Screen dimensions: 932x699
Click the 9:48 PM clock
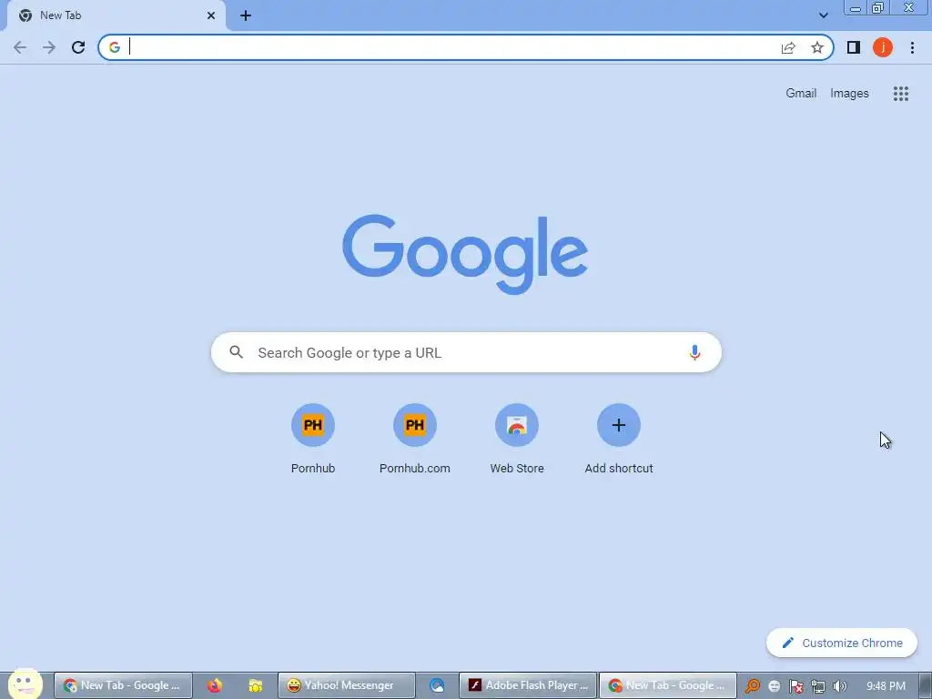[886, 686]
